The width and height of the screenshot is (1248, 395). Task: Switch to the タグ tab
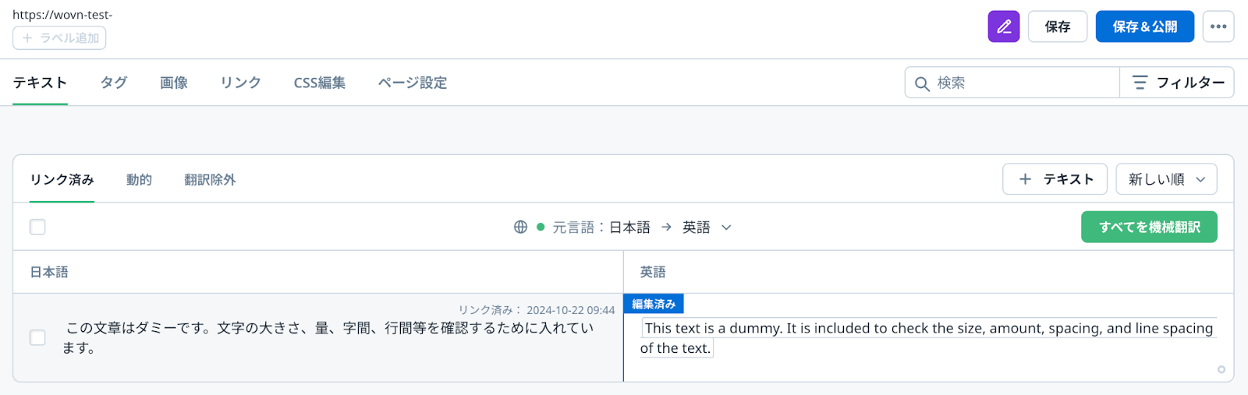tap(114, 83)
